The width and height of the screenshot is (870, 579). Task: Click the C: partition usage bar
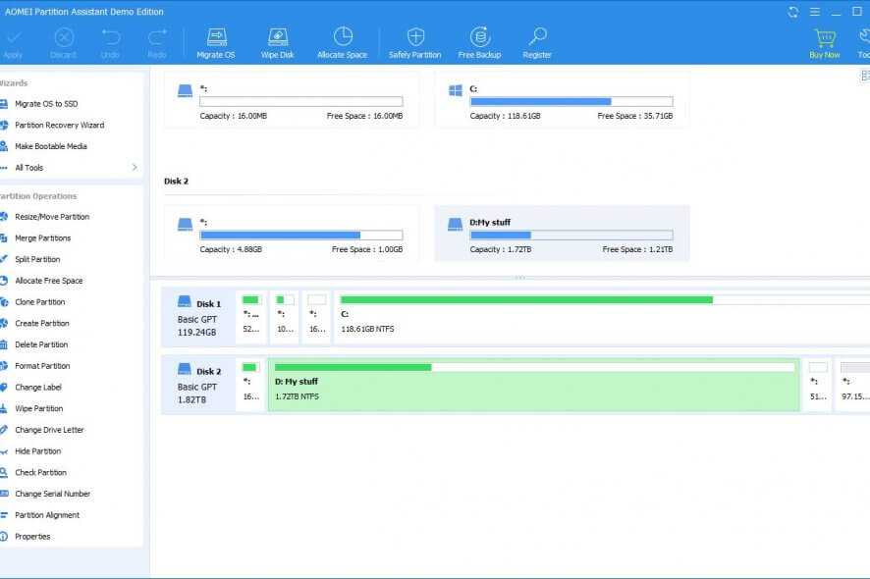[x=571, y=101]
